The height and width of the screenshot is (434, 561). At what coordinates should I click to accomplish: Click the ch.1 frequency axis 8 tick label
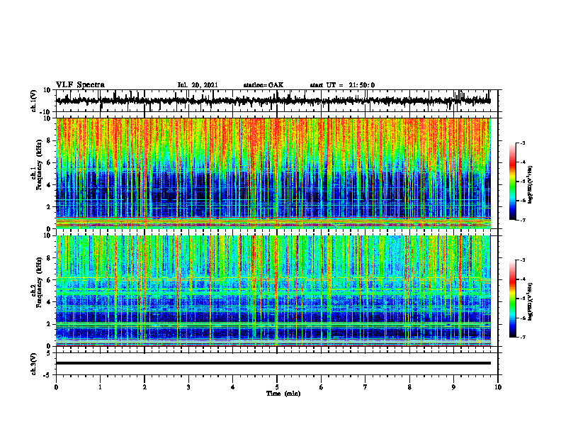tap(49, 140)
